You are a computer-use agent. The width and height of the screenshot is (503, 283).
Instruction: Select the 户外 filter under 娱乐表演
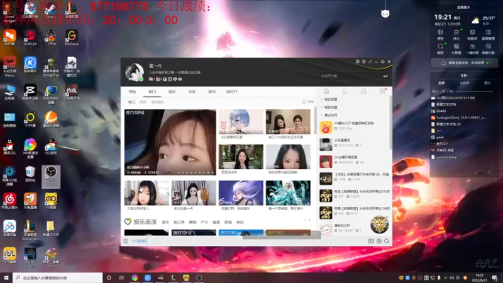coord(204,223)
